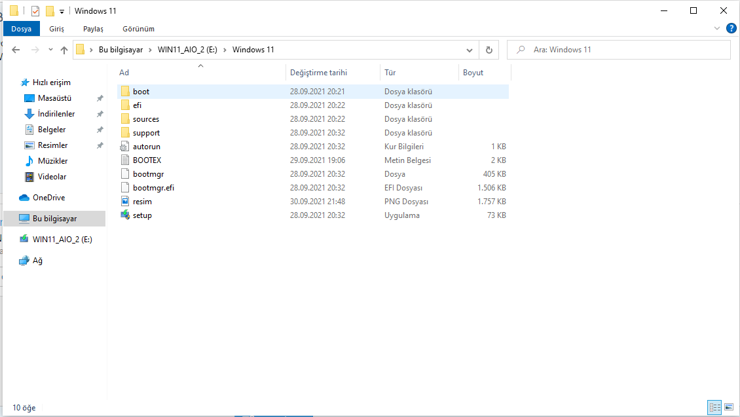The image size is (740, 417).
Task: Click the setup application icon
Action: [x=125, y=215]
